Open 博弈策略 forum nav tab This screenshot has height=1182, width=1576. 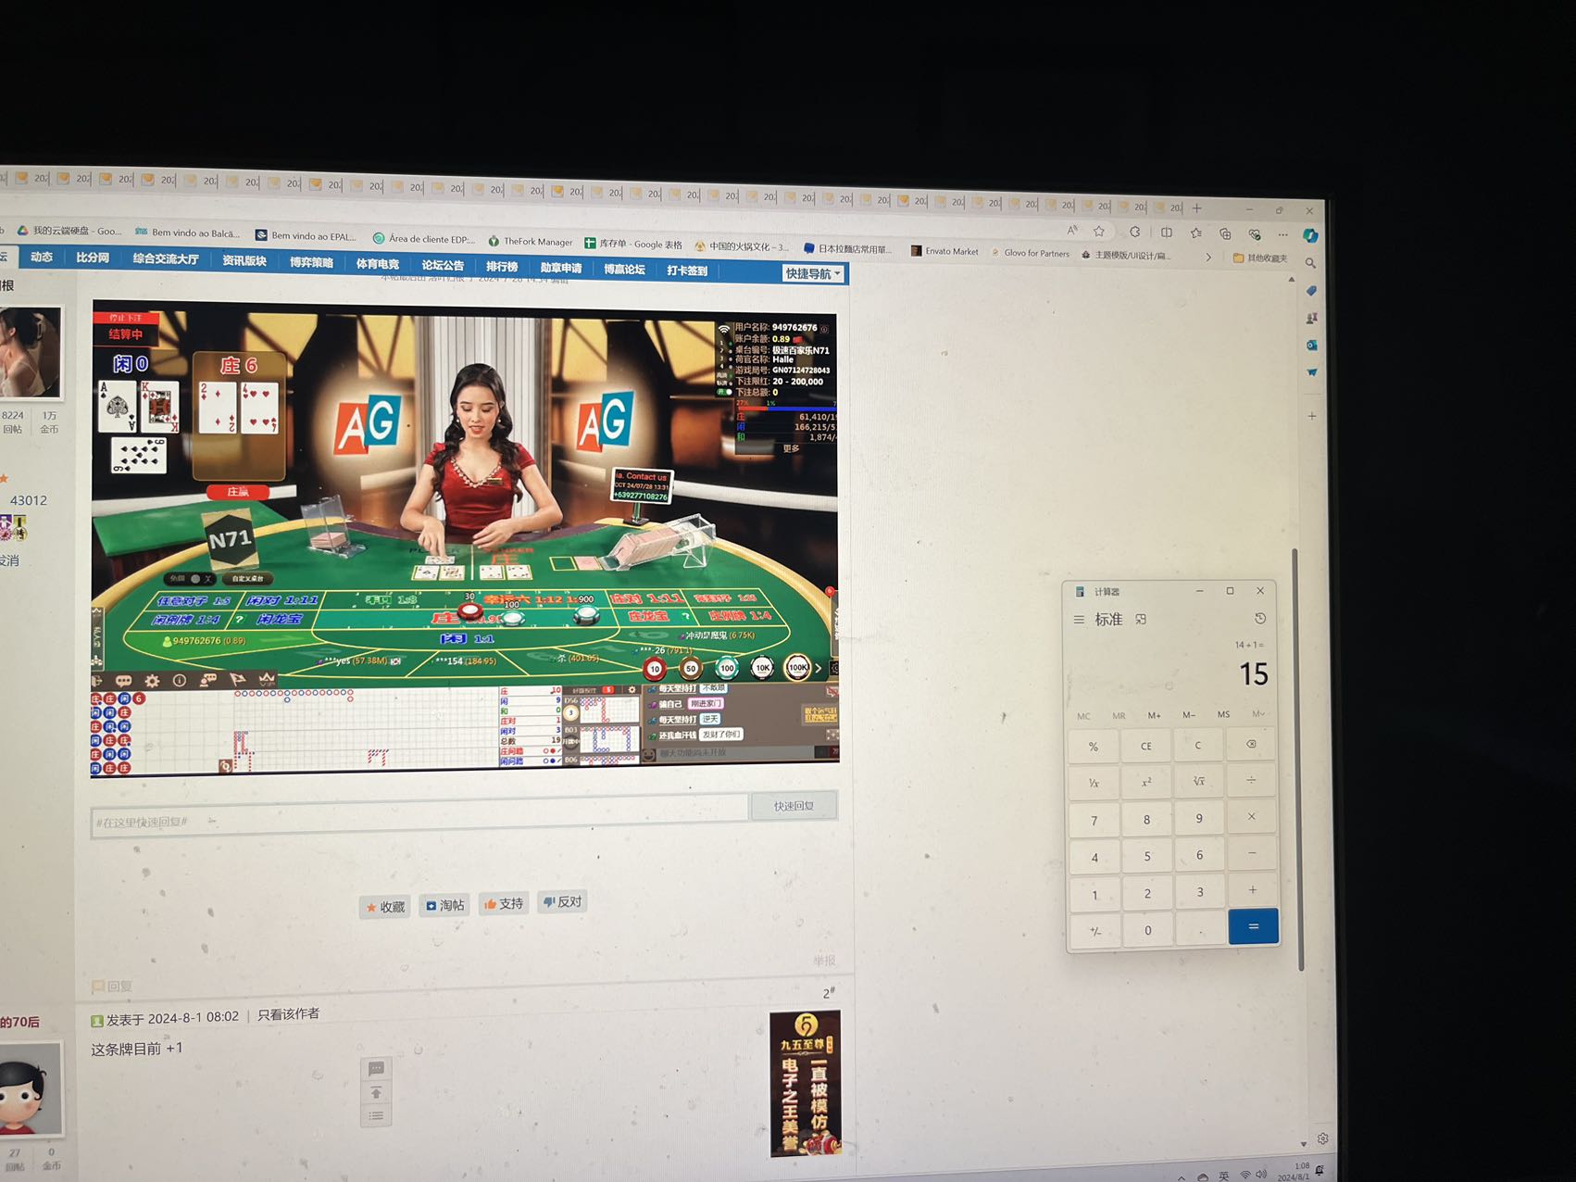[x=311, y=263]
